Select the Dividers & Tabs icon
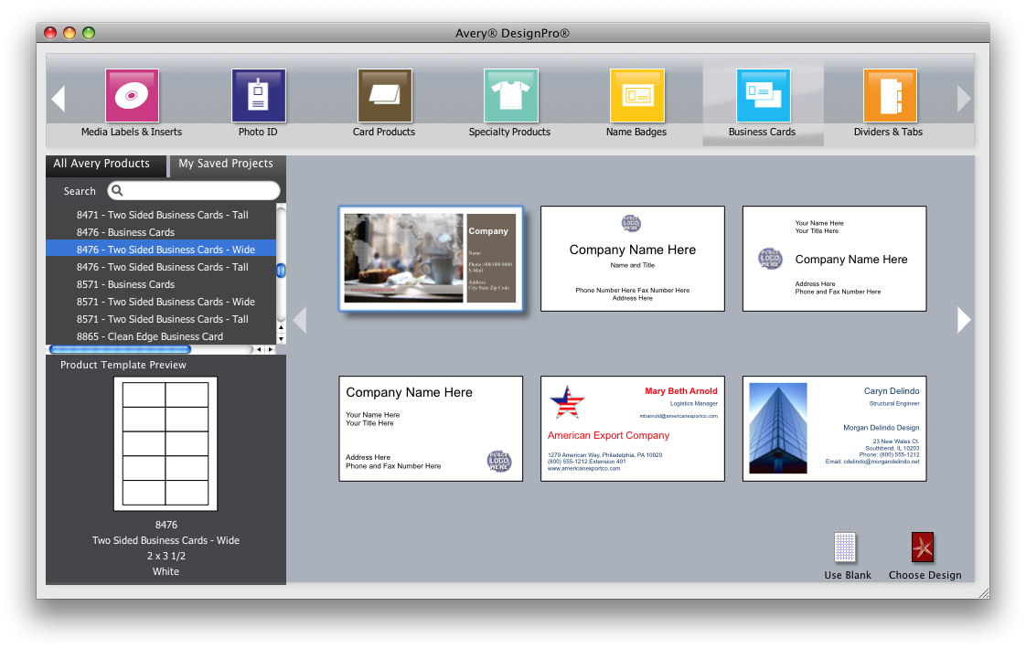1026x649 pixels. pos(889,96)
